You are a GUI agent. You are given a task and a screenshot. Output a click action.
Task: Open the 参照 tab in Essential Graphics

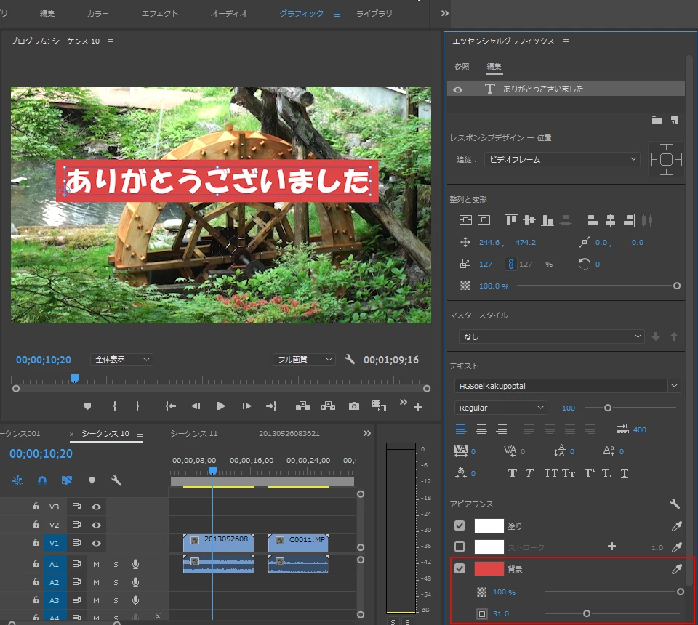point(462,66)
